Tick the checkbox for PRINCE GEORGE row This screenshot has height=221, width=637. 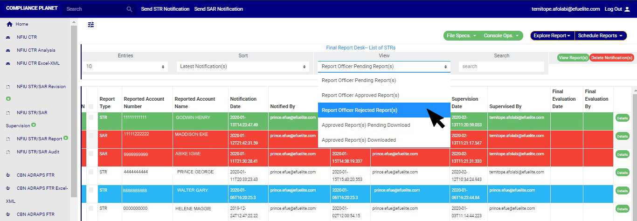(x=91, y=172)
